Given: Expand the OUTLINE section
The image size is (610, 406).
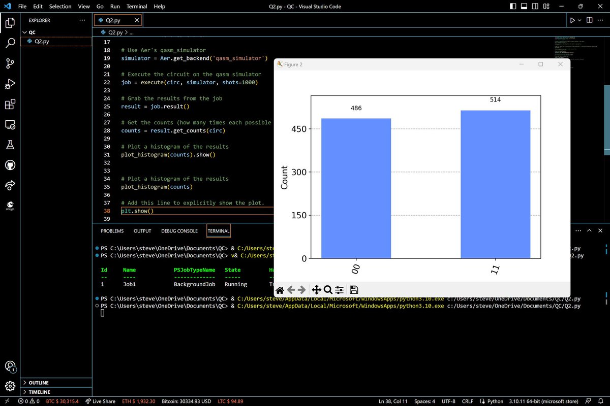Looking at the screenshot, I should click(x=39, y=383).
